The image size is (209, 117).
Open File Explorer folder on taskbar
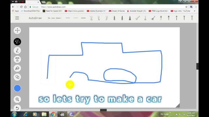pyautogui.click(x=44, y=114)
